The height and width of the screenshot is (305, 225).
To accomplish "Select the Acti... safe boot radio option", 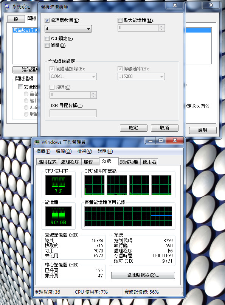I will (26, 107).
